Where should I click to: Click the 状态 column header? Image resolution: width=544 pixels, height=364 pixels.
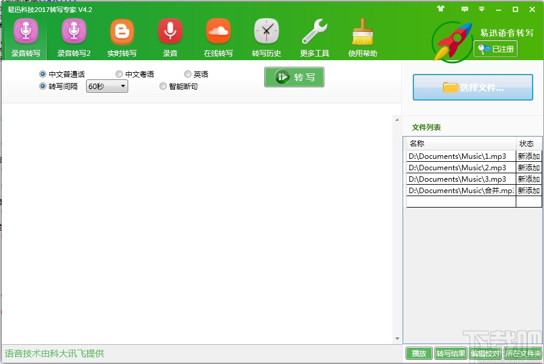(529, 143)
